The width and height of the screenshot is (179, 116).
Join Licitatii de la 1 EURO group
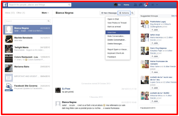click(x=155, y=101)
